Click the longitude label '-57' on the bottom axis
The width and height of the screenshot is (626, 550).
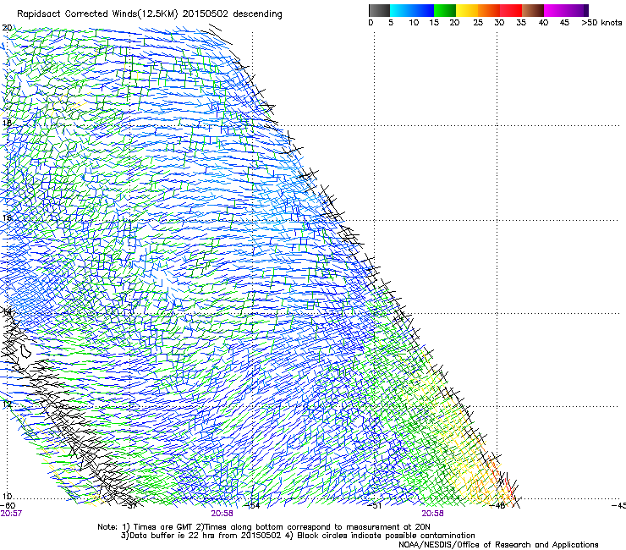coord(129,505)
